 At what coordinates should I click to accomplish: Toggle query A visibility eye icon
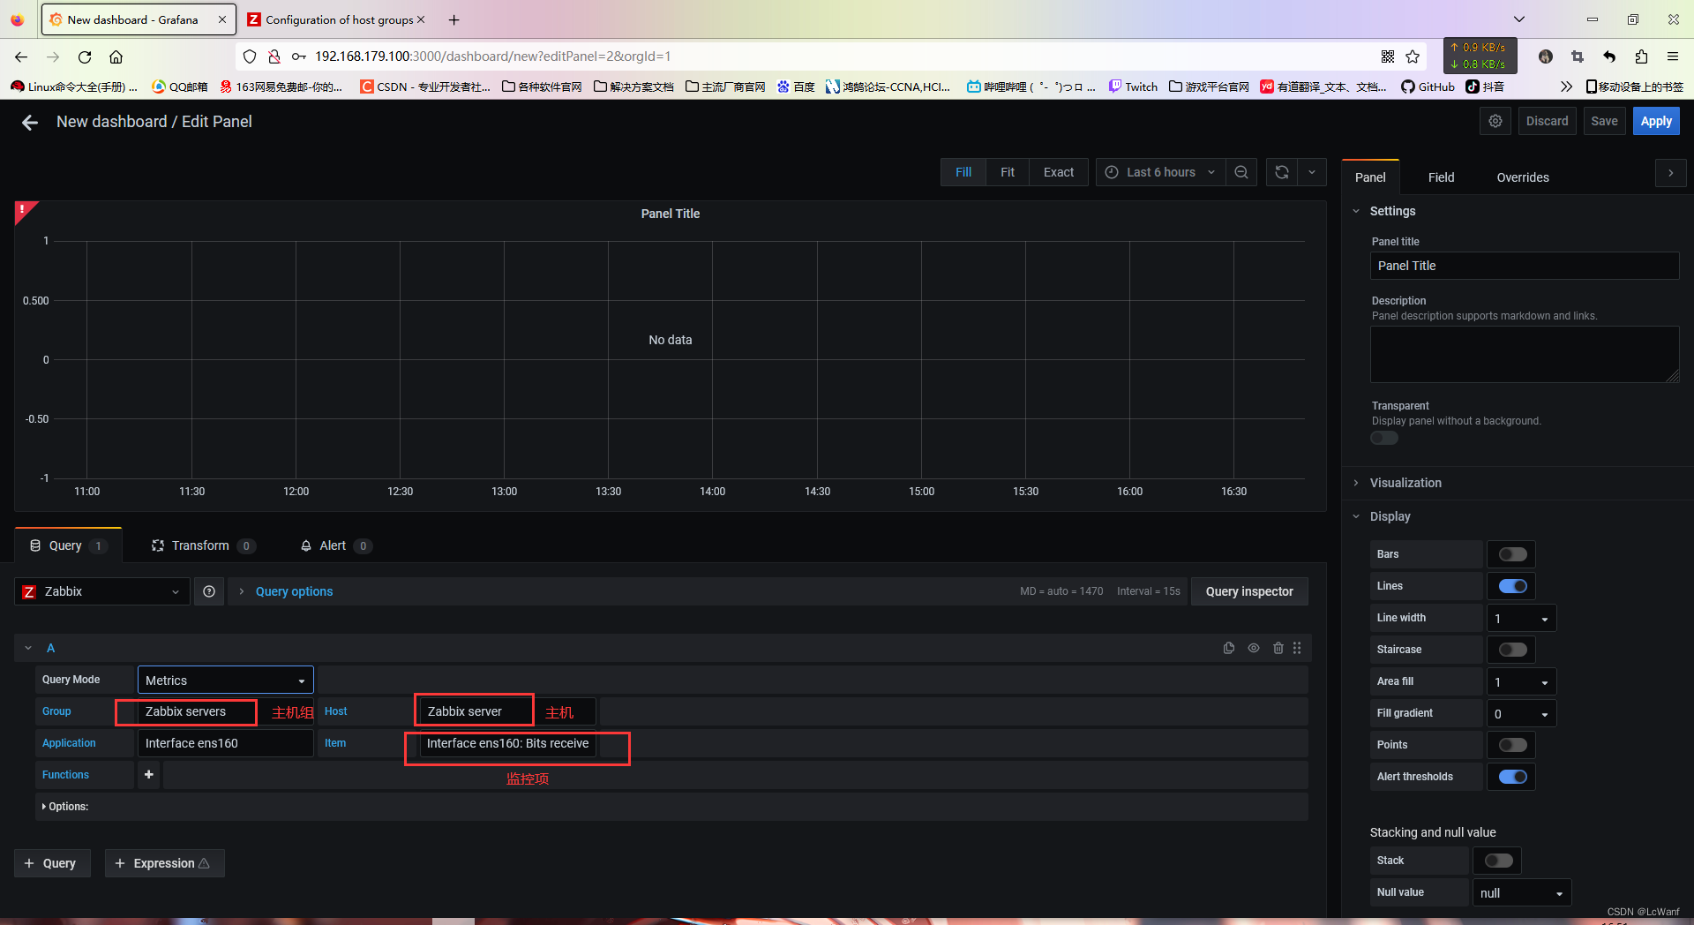(x=1254, y=648)
